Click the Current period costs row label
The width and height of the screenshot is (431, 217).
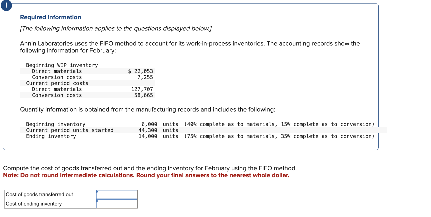tap(57, 83)
